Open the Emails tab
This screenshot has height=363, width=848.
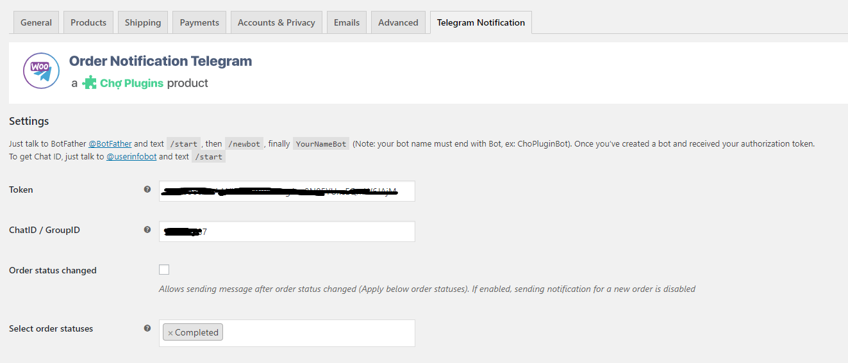coord(347,22)
